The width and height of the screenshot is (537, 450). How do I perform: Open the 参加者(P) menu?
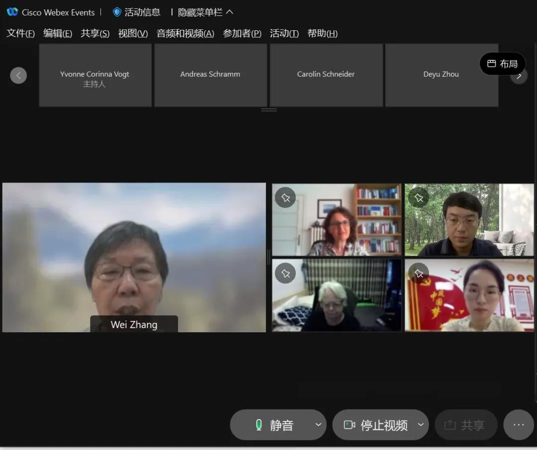242,33
